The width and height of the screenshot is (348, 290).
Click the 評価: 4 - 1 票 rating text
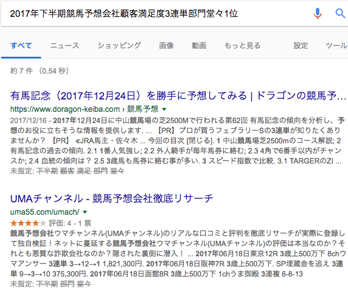tap(70, 223)
